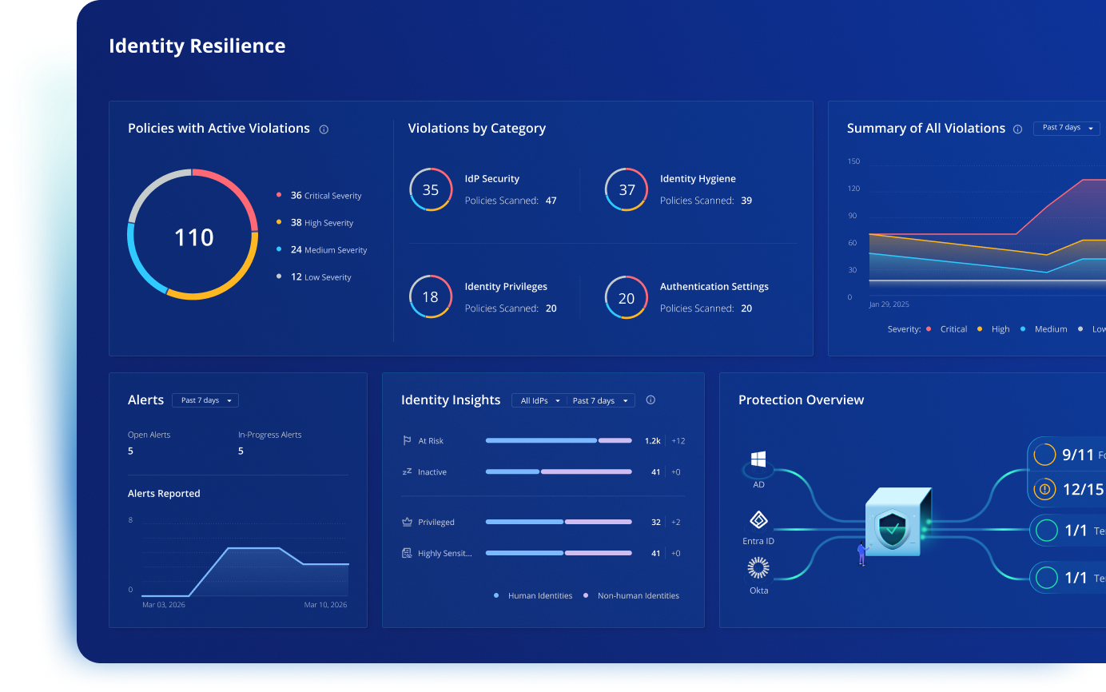
Task: Open Summary of All Violations time range dropdown
Action: [1067, 128]
